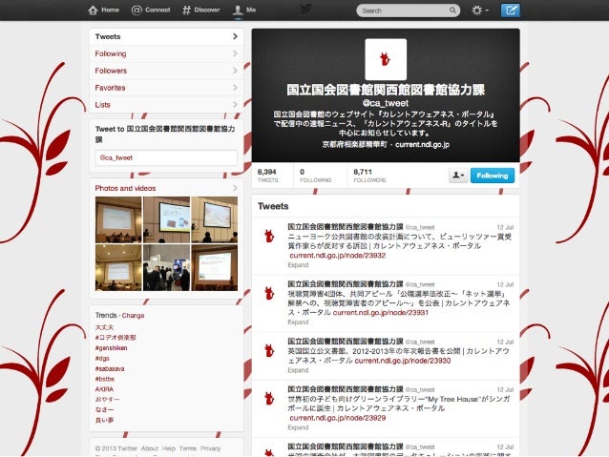
Task: View the 8,394 tweets count
Action: (x=268, y=176)
